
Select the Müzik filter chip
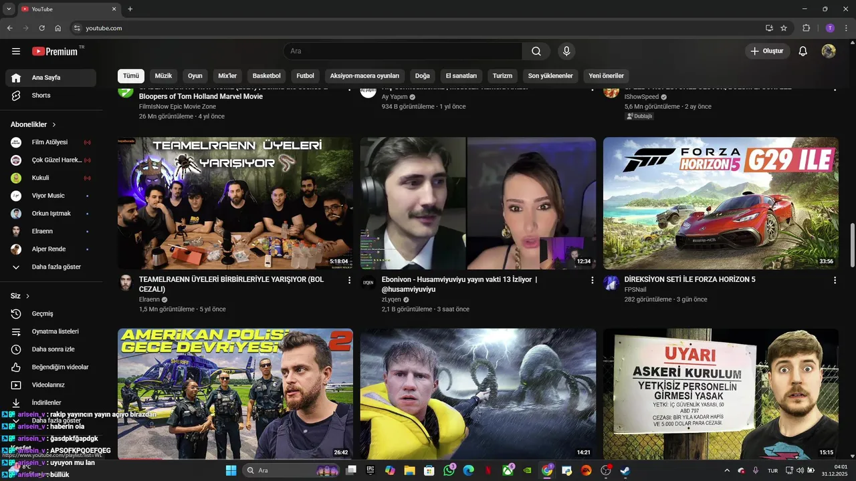tap(164, 75)
